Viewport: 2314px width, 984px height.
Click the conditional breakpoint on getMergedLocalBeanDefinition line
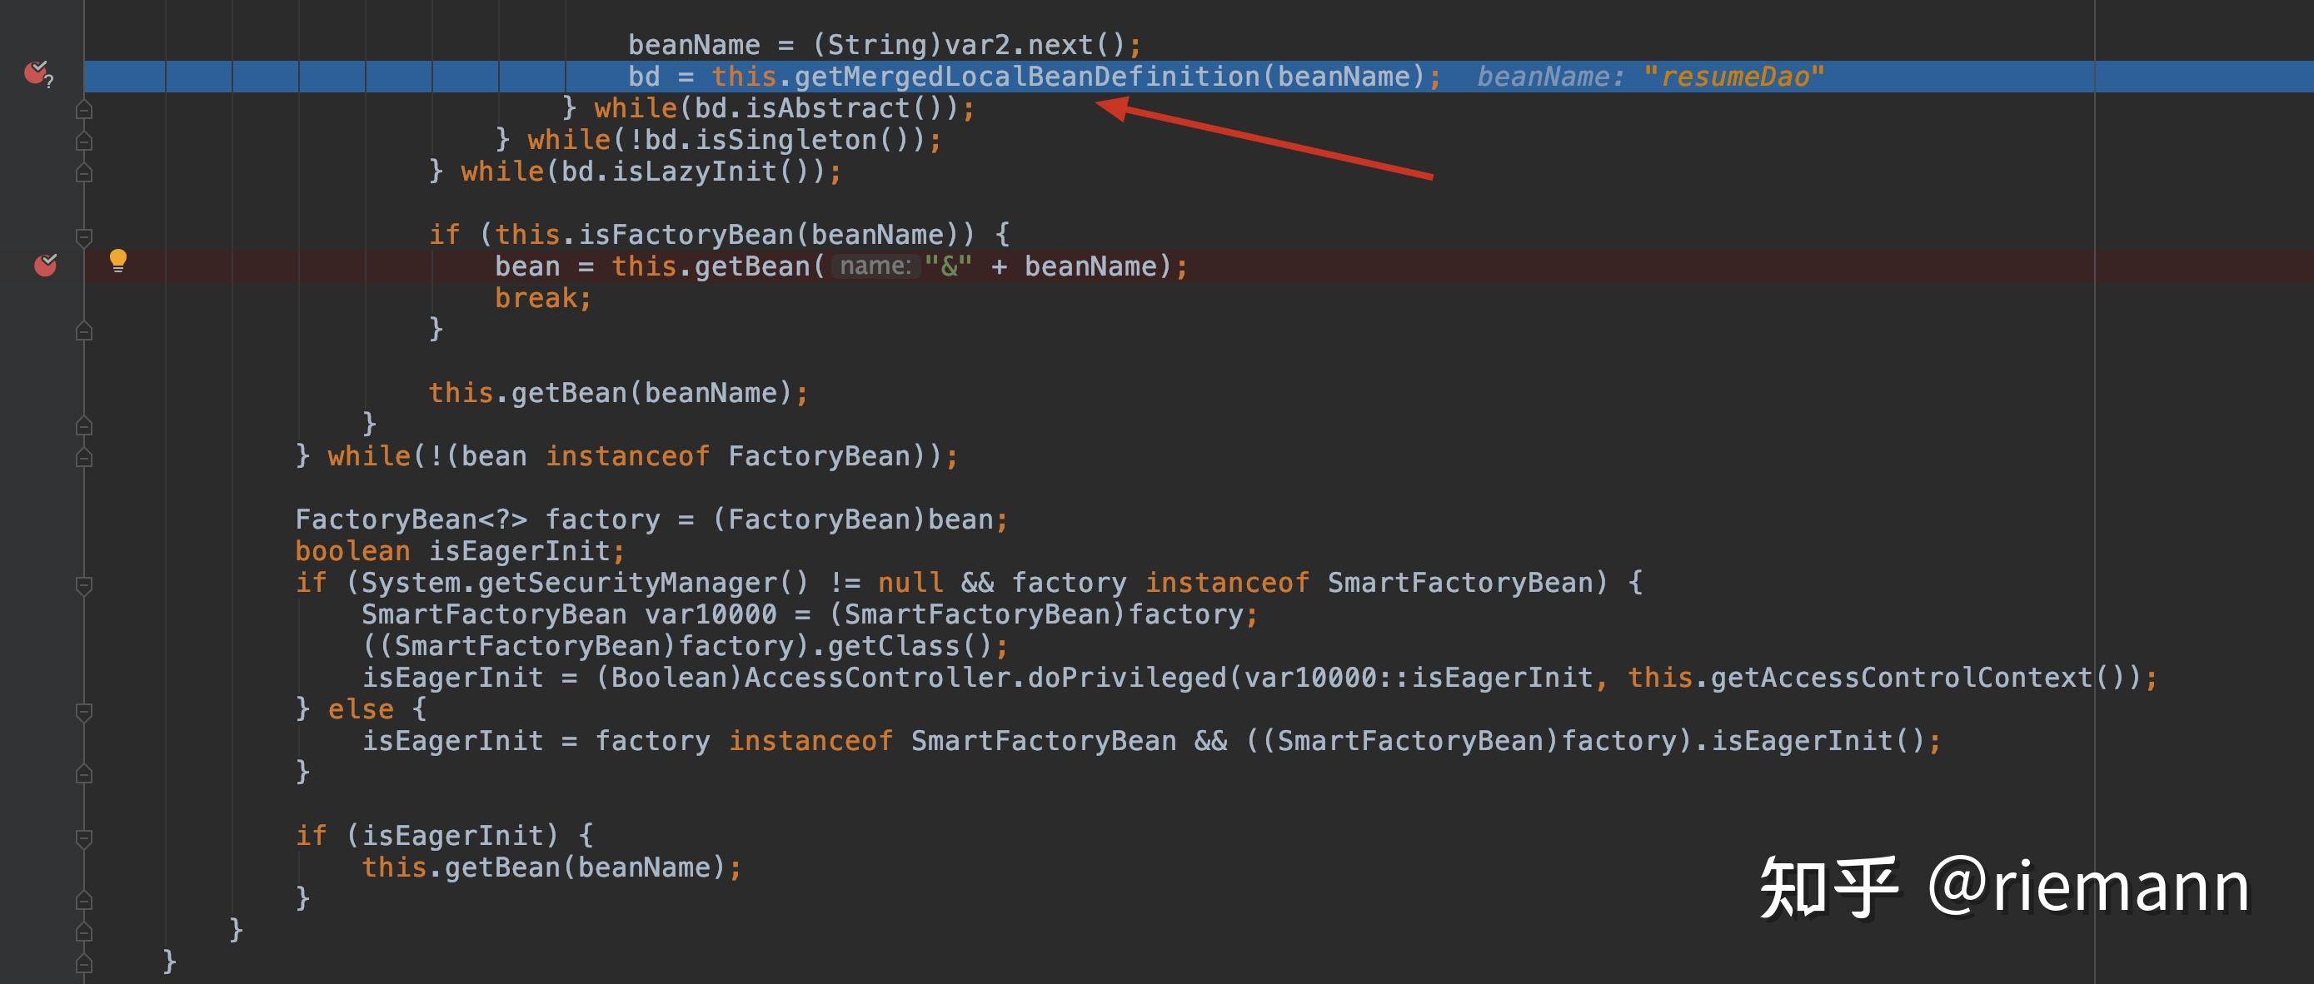[36, 72]
